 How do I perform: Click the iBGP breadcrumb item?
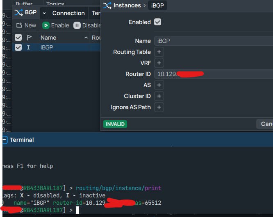157,5
